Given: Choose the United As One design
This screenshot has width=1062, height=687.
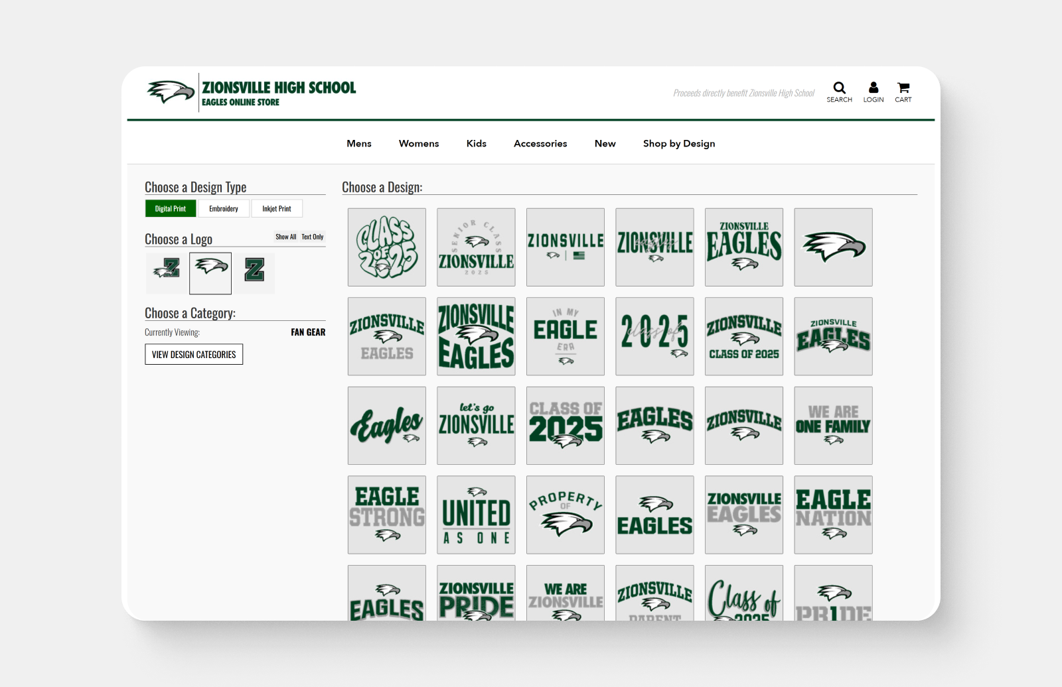Looking at the screenshot, I should click(476, 515).
